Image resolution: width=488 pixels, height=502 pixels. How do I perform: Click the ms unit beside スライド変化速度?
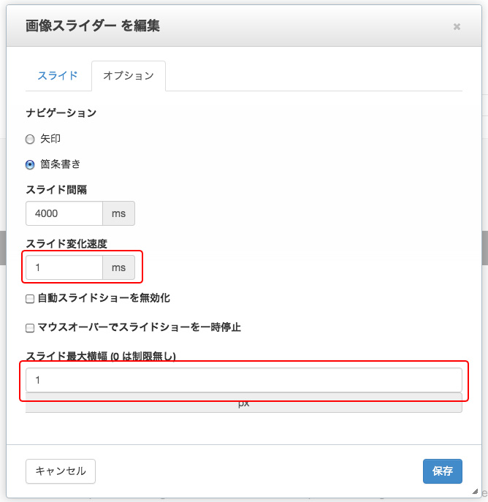click(119, 267)
